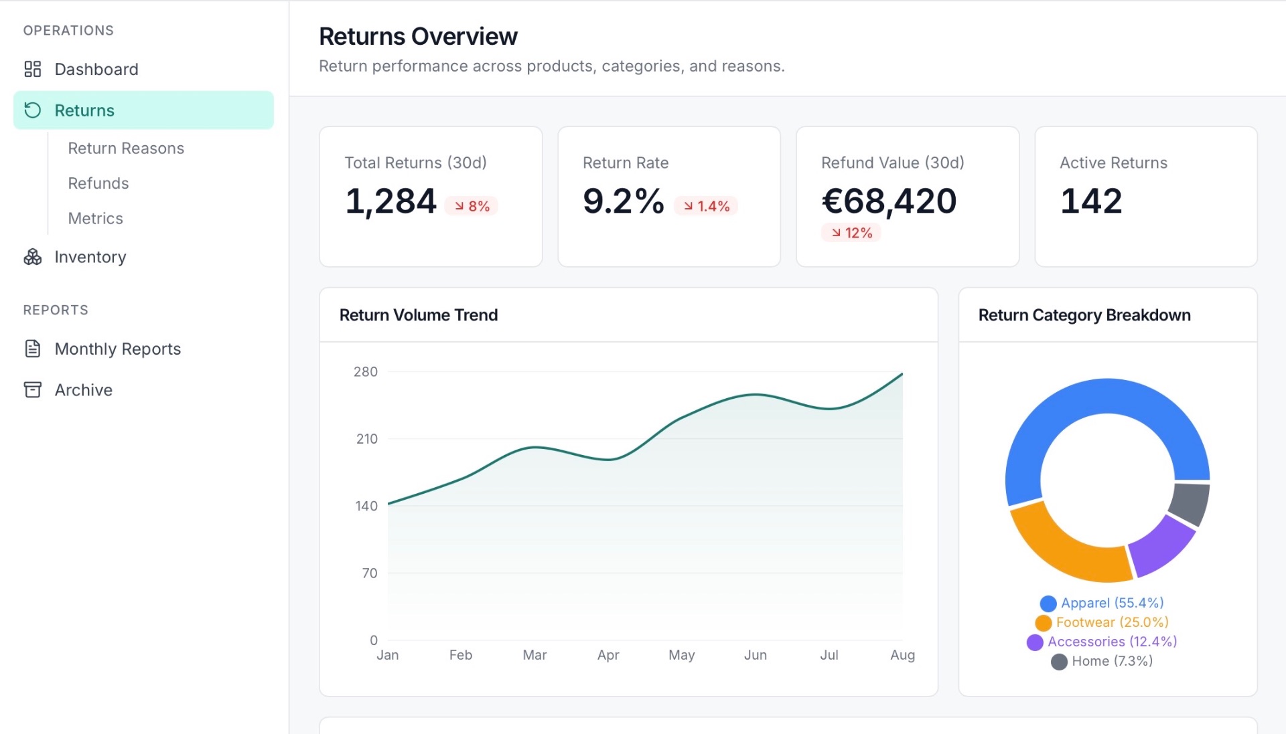Click the gray Home legend dot

pos(1059,662)
